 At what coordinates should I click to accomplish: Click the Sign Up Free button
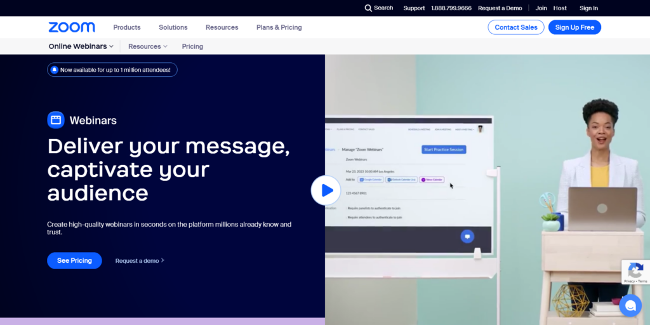[574, 27]
